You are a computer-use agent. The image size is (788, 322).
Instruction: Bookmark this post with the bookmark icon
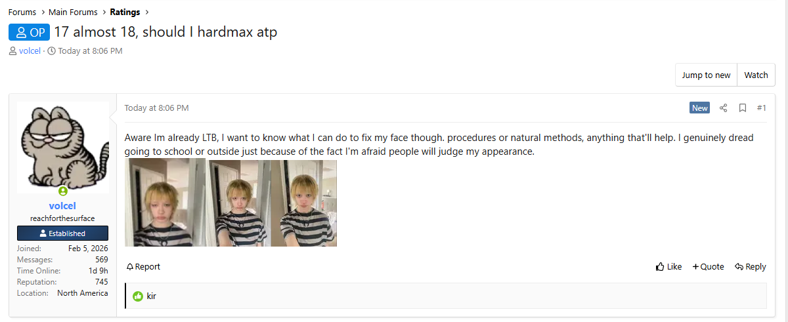(743, 108)
